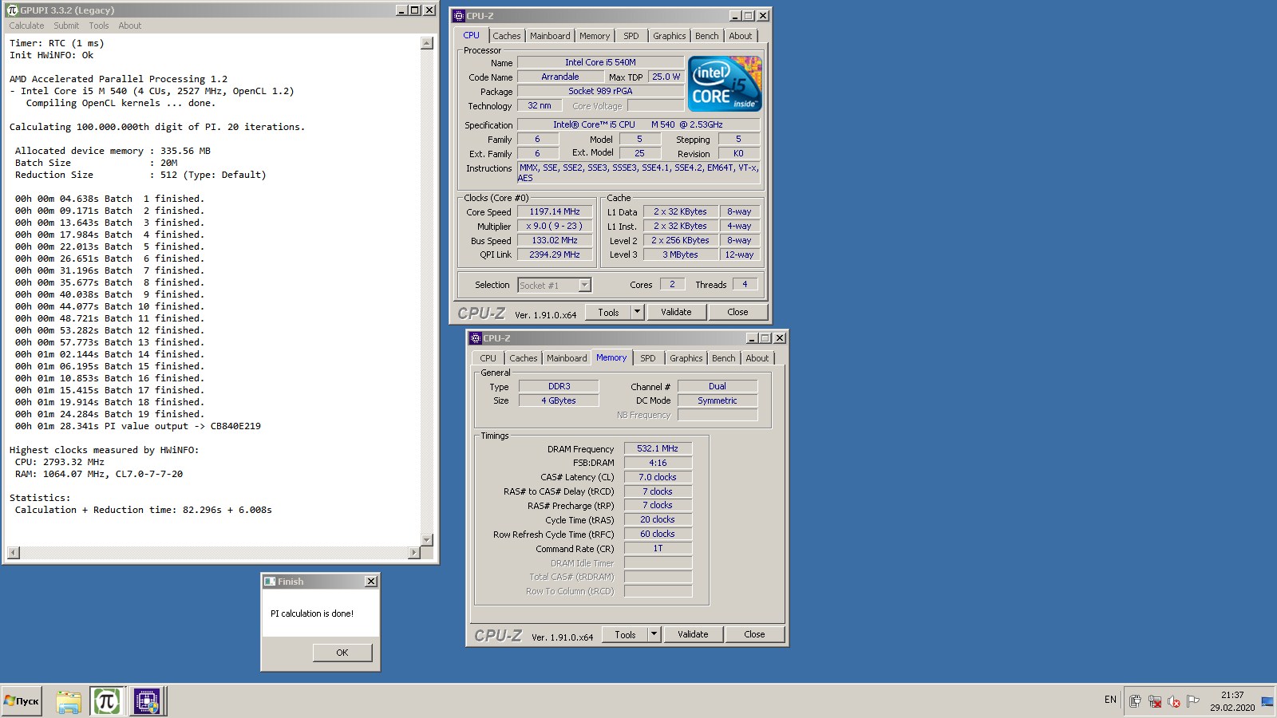Click DRAM Frequency 532.1 MHz field
The height and width of the screenshot is (718, 1277).
point(658,448)
